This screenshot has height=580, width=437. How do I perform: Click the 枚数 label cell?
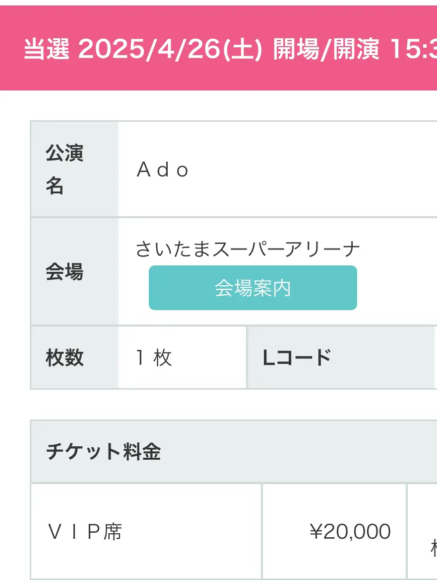pyautogui.click(x=75, y=358)
